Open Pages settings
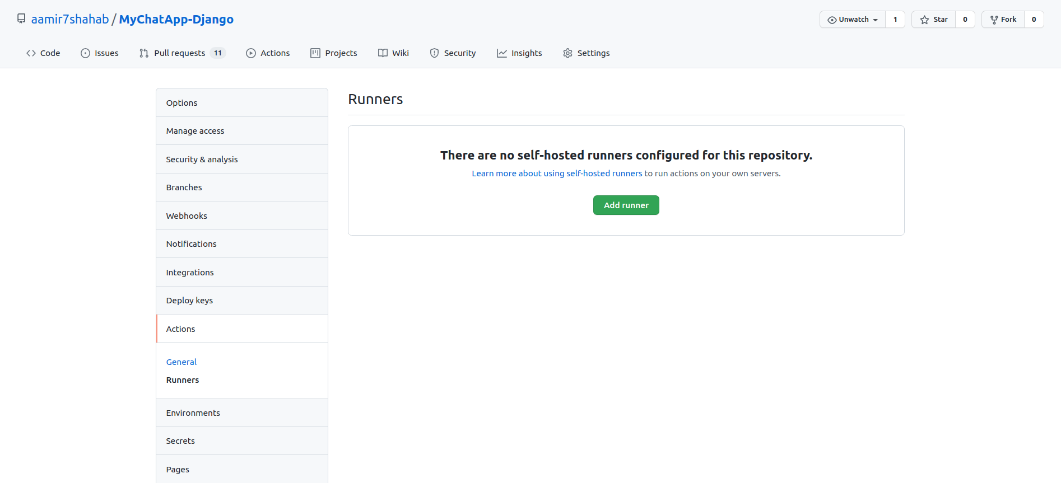1061x483 pixels. (x=242, y=470)
